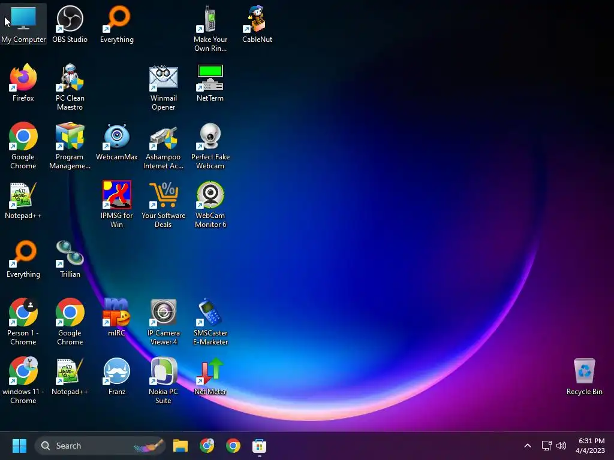Viewport: 614px width, 460px height.
Task: Select the Nokia PC Suite shortcut
Action: [x=164, y=380]
